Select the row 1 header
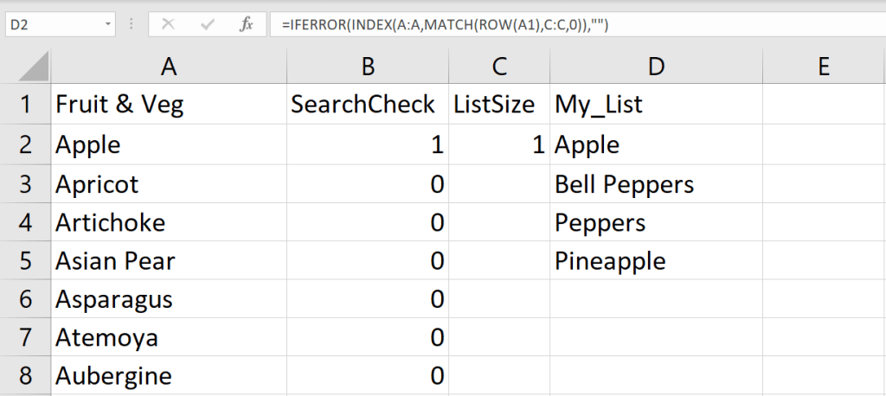This screenshot has width=886, height=396. (x=24, y=105)
